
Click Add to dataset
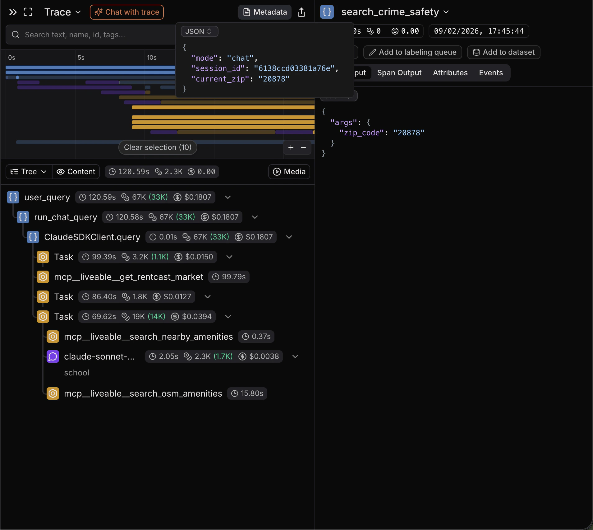coord(503,52)
